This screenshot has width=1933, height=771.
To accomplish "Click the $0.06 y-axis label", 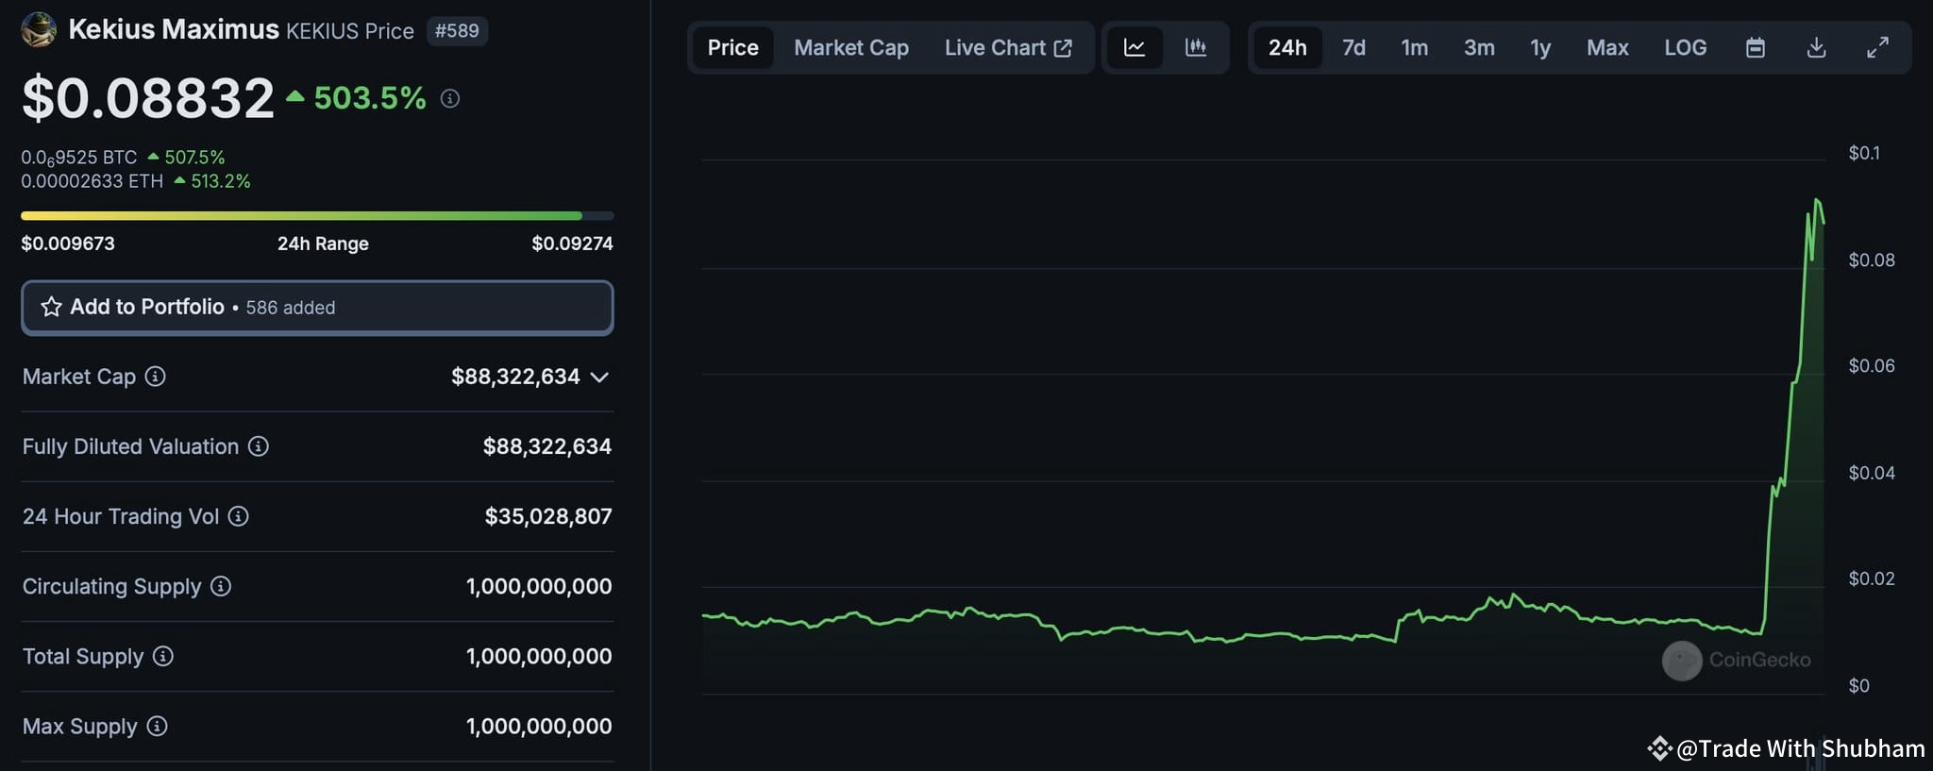I will 1872,366.
